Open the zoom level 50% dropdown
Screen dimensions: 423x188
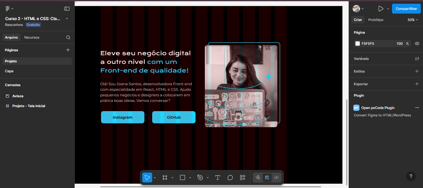click(x=412, y=19)
